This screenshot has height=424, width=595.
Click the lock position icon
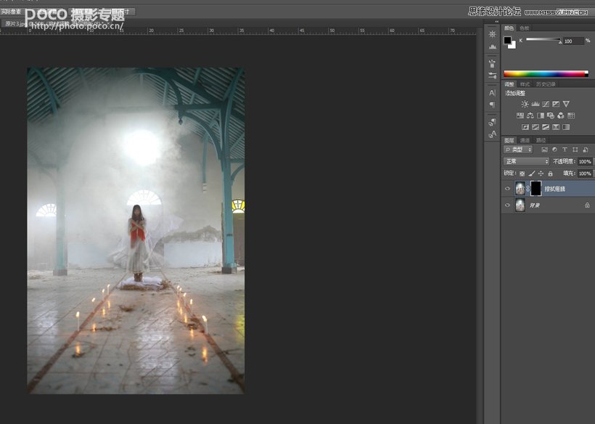(x=541, y=174)
